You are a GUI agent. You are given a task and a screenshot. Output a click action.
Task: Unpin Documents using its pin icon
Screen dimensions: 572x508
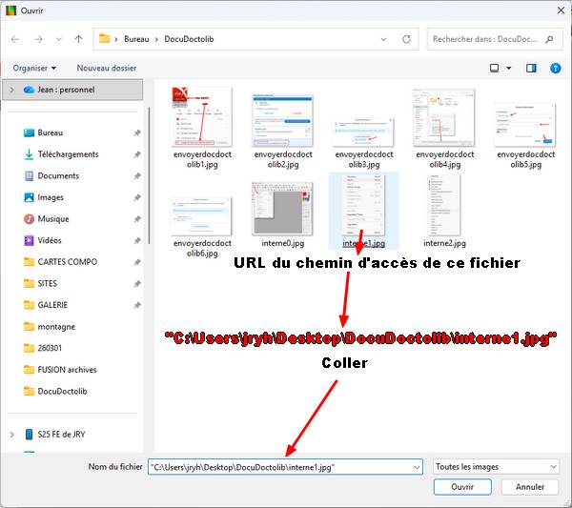(137, 175)
